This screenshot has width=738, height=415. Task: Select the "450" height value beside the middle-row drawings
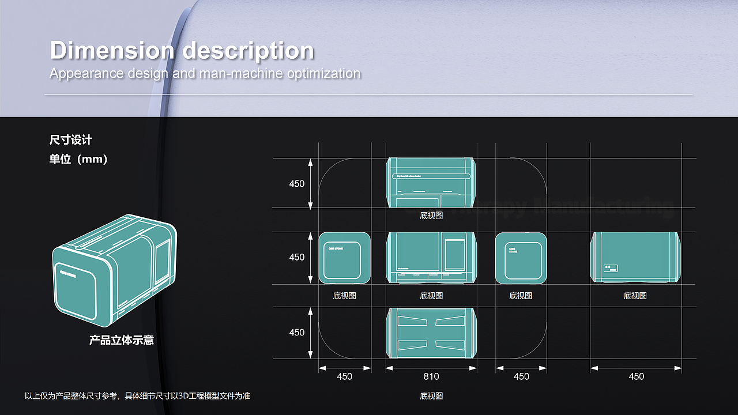(x=297, y=257)
